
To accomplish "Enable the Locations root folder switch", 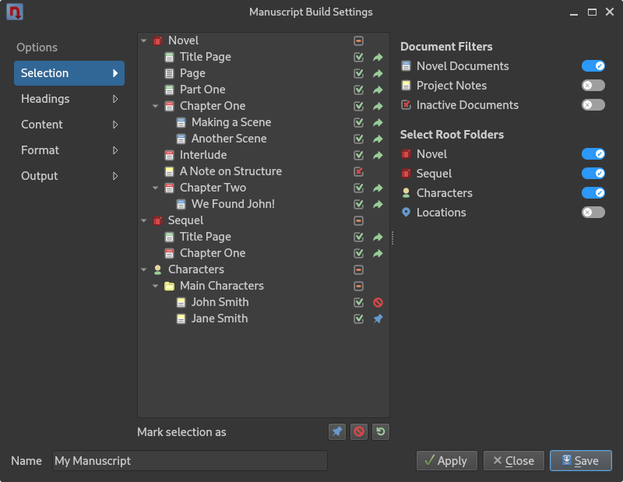I will (x=593, y=213).
